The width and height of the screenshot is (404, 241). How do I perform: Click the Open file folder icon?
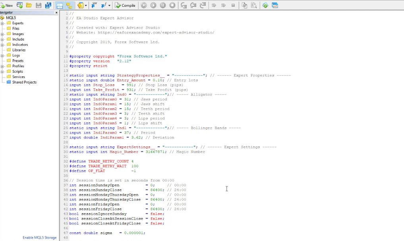pyautogui.click(x=29, y=6)
